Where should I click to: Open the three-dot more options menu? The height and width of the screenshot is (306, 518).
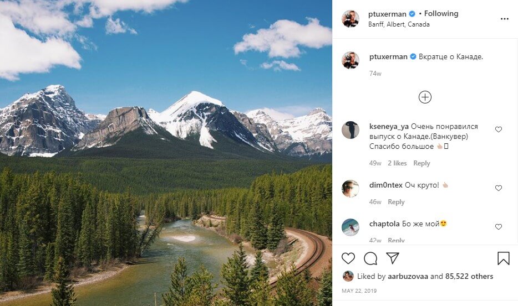[504, 19]
